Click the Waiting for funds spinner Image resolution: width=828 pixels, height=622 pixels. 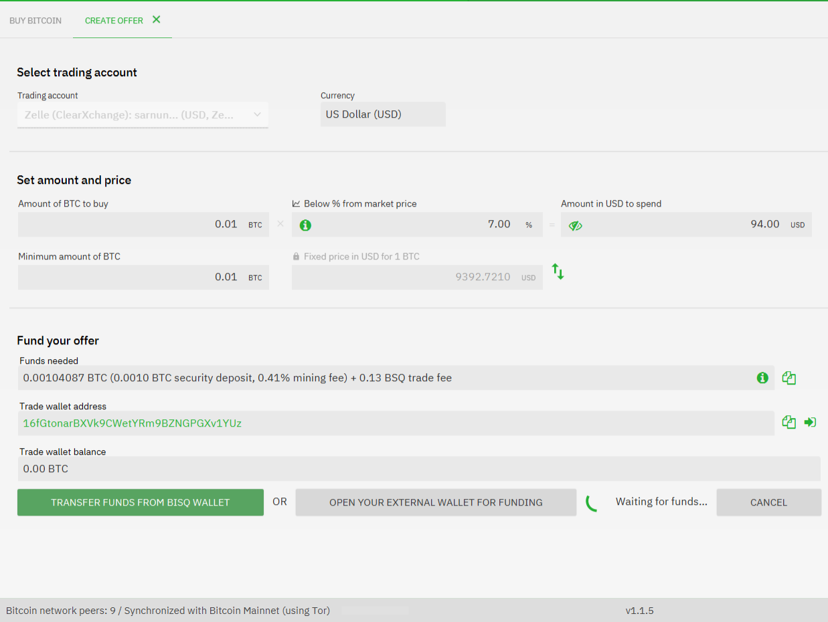[592, 503]
